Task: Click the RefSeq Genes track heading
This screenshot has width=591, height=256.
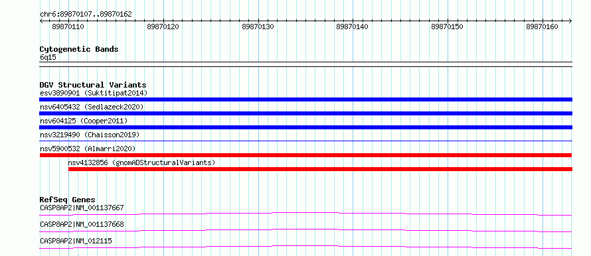Action: pos(68,200)
